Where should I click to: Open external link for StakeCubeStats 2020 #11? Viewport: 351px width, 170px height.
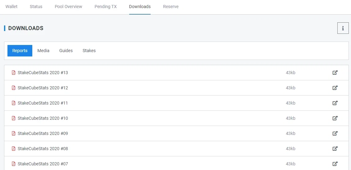(335, 103)
